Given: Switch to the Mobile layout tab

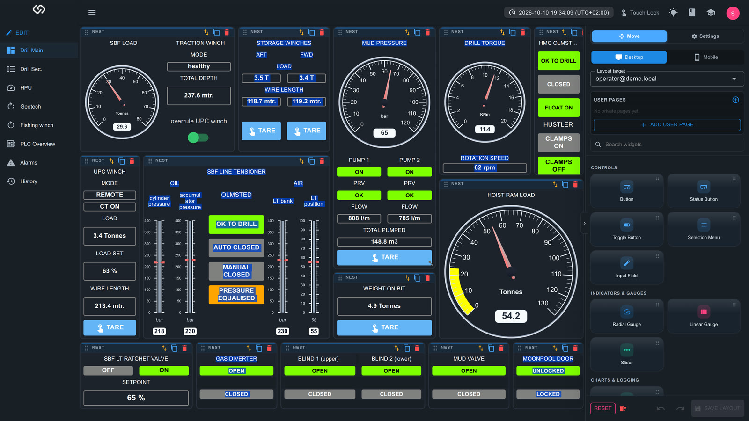Looking at the screenshot, I should point(705,57).
